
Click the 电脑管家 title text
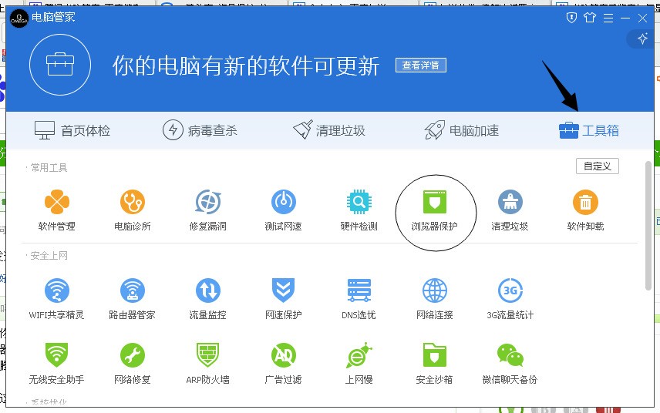(53, 17)
